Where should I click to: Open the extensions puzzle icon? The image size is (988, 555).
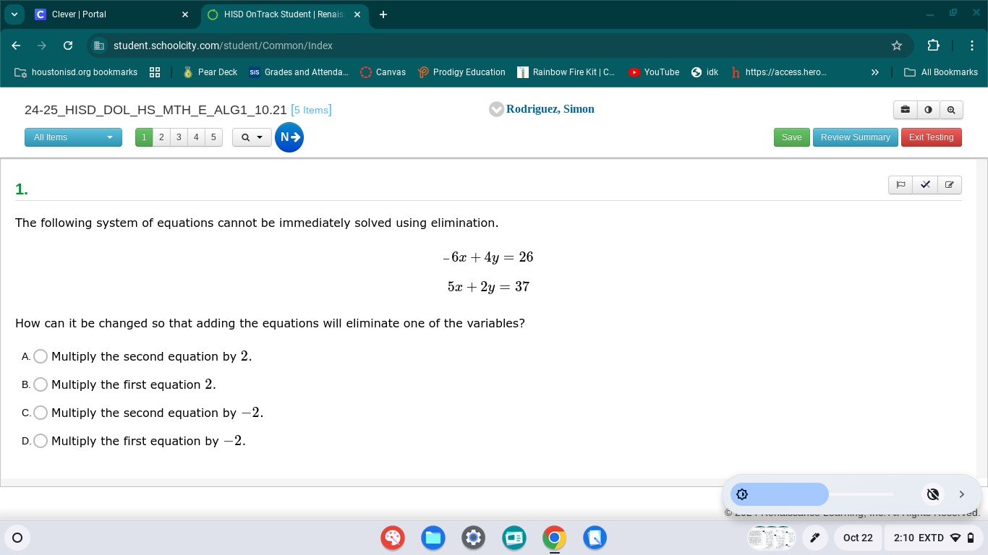click(x=933, y=46)
